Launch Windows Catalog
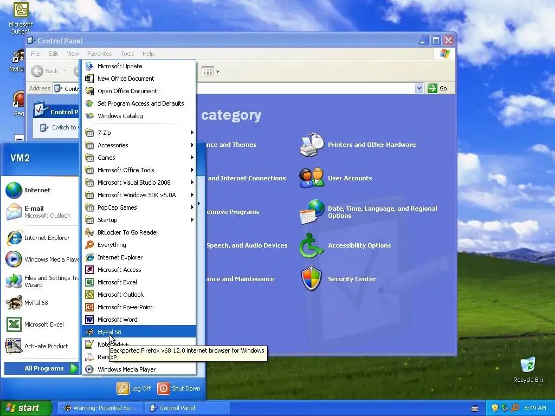Screen dimensions: 555x416 pyautogui.click(x=139, y=116)
